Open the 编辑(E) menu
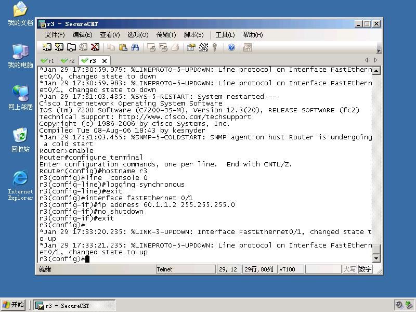Image resolution: width=416 pixels, height=312 pixels. pos(82,35)
